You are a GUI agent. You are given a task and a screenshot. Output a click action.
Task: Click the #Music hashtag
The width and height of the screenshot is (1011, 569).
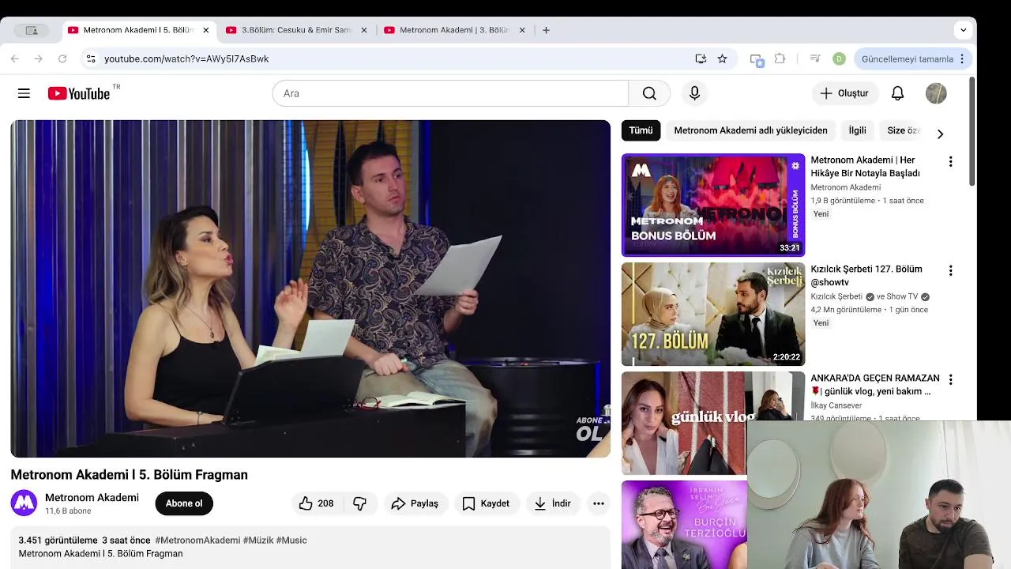pyautogui.click(x=291, y=540)
